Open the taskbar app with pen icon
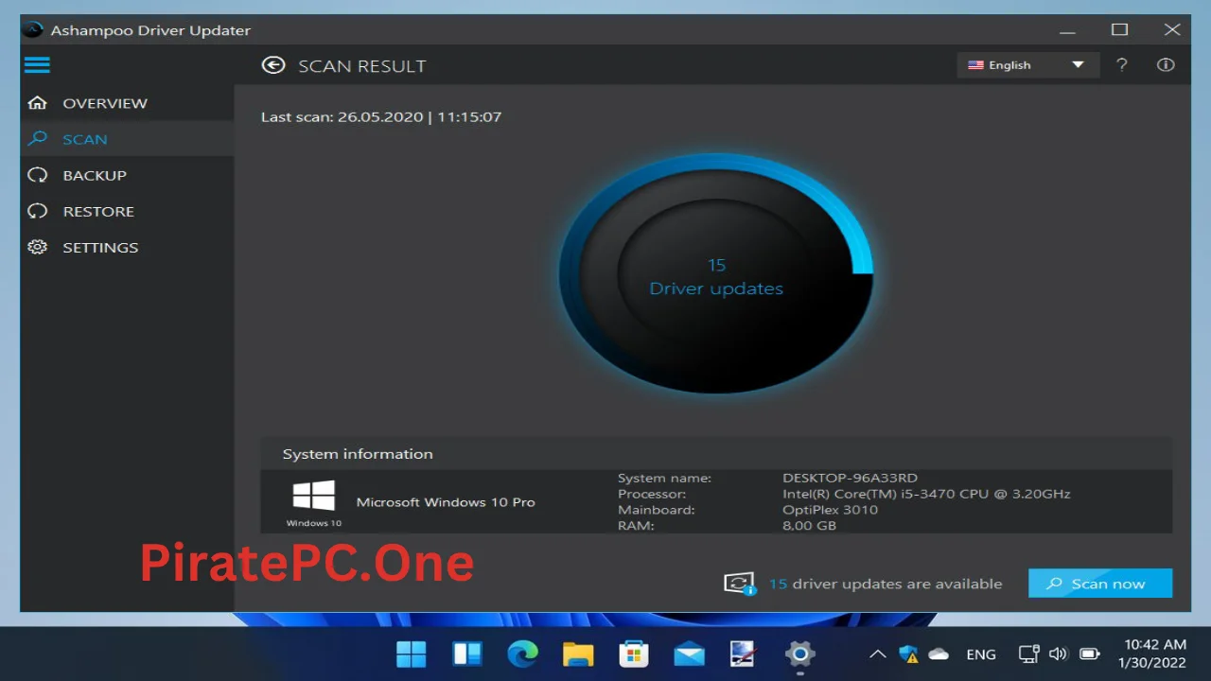Image resolution: width=1211 pixels, height=681 pixels. coord(744,654)
